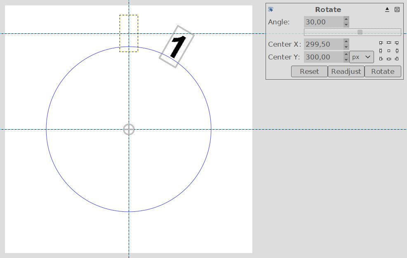Increase the Angle value with up arrow
Screen dimensions: 407x258
(x=346, y=19)
